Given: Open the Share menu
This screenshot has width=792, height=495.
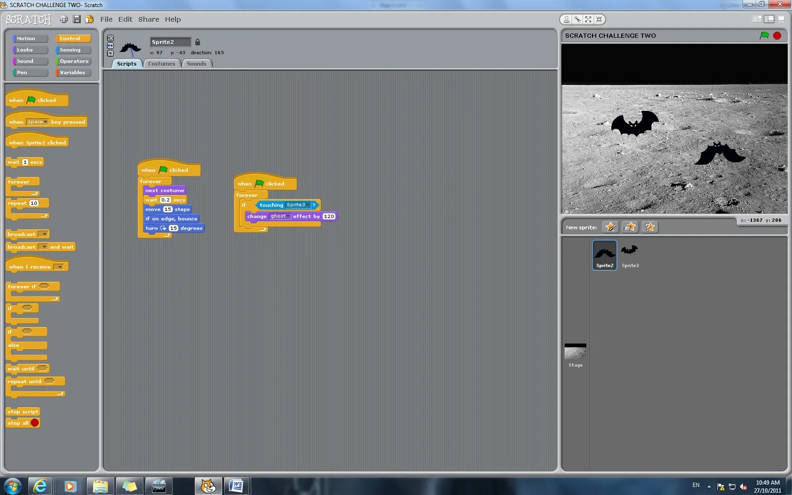Looking at the screenshot, I should (148, 19).
